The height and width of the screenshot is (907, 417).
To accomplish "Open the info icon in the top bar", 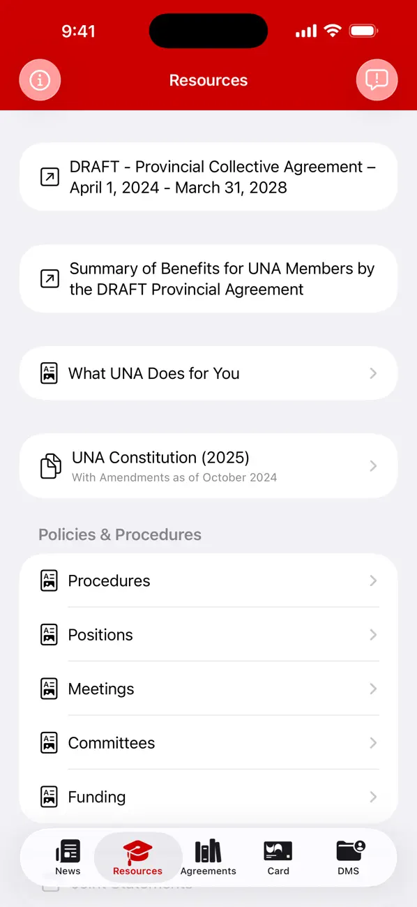I will [x=40, y=80].
